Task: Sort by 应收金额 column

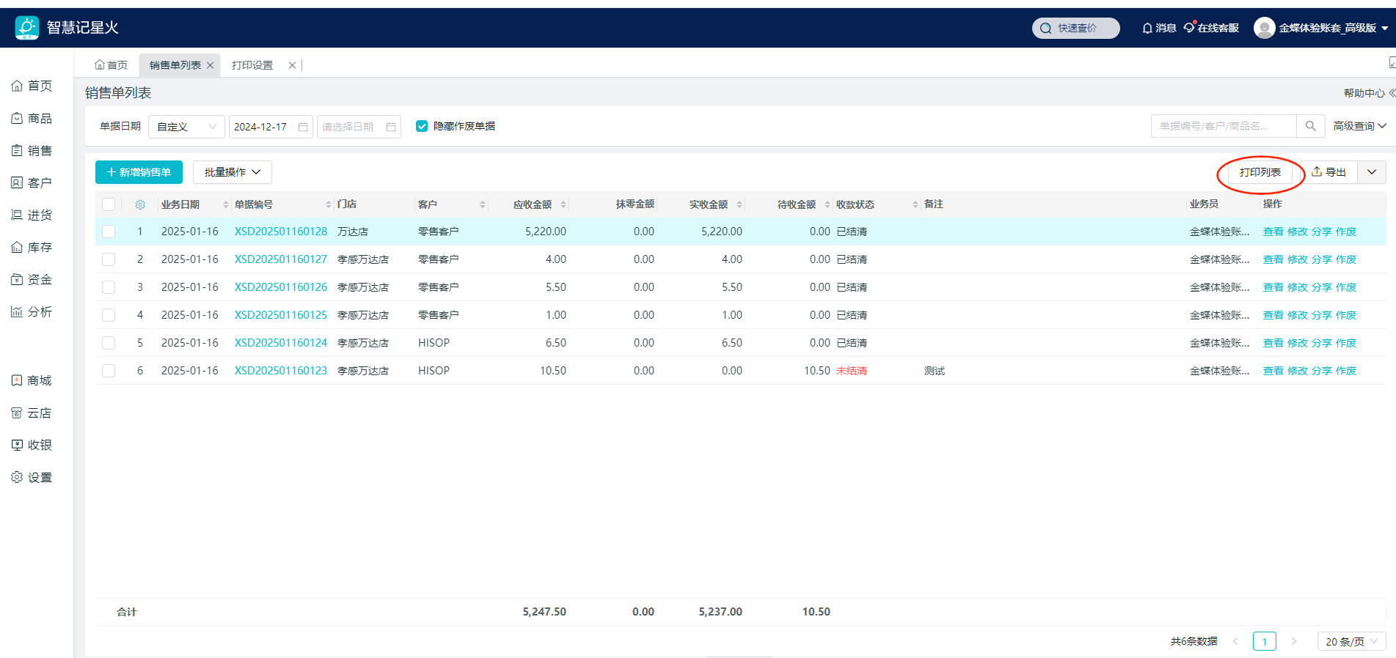Action: coord(563,204)
